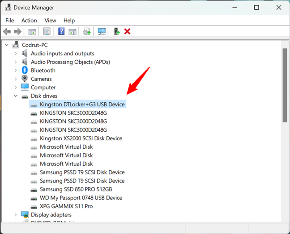Viewport: 290px width, 234px height.
Task: Select the Bluetooth label
Action: pos(43,70)
